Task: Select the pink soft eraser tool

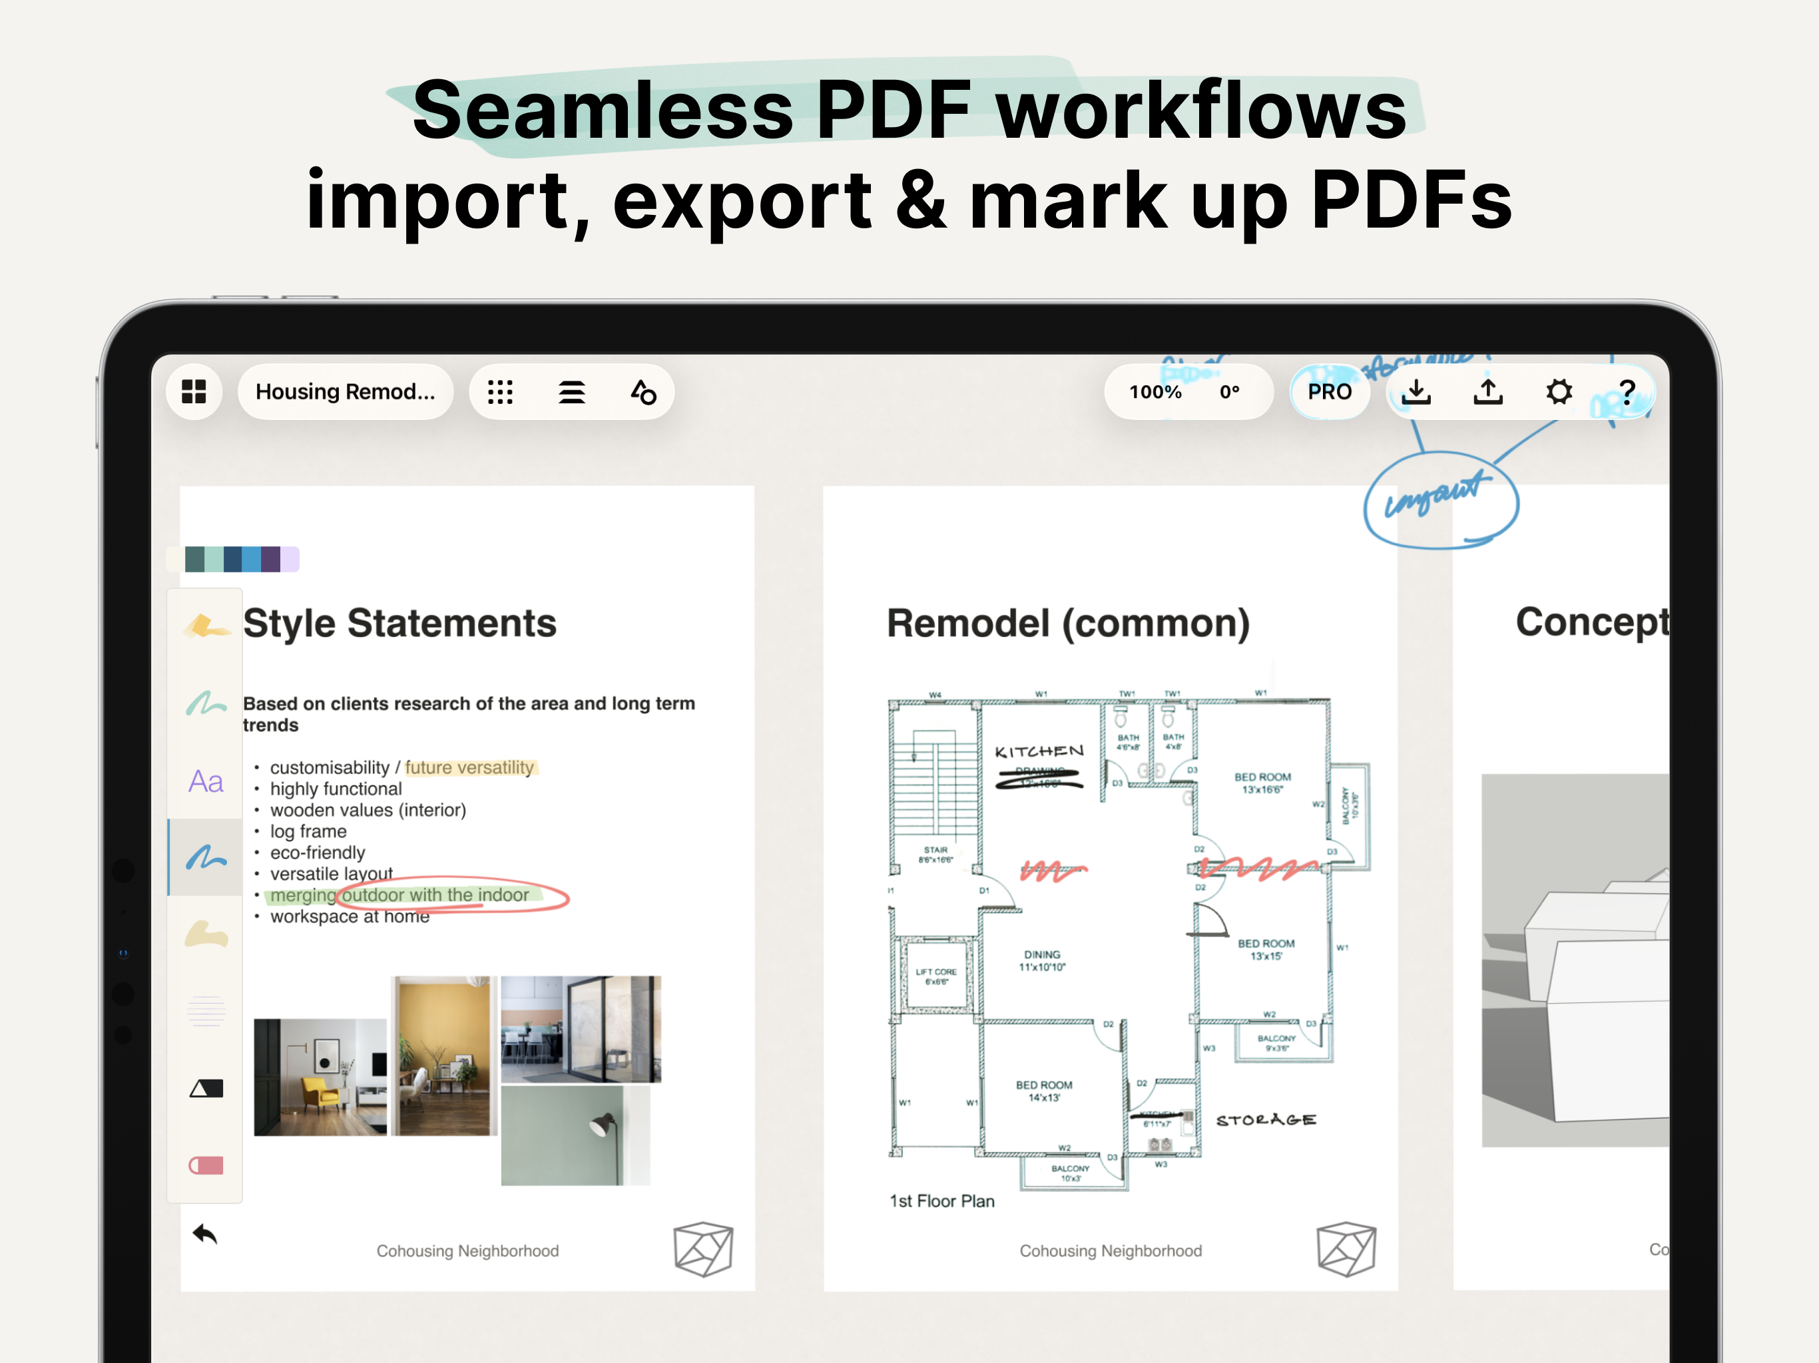Action: (206, 1165)
